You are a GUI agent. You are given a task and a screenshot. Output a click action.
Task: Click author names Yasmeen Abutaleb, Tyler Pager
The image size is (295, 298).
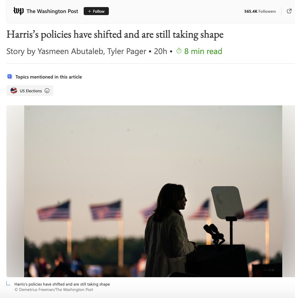point(92,51)
